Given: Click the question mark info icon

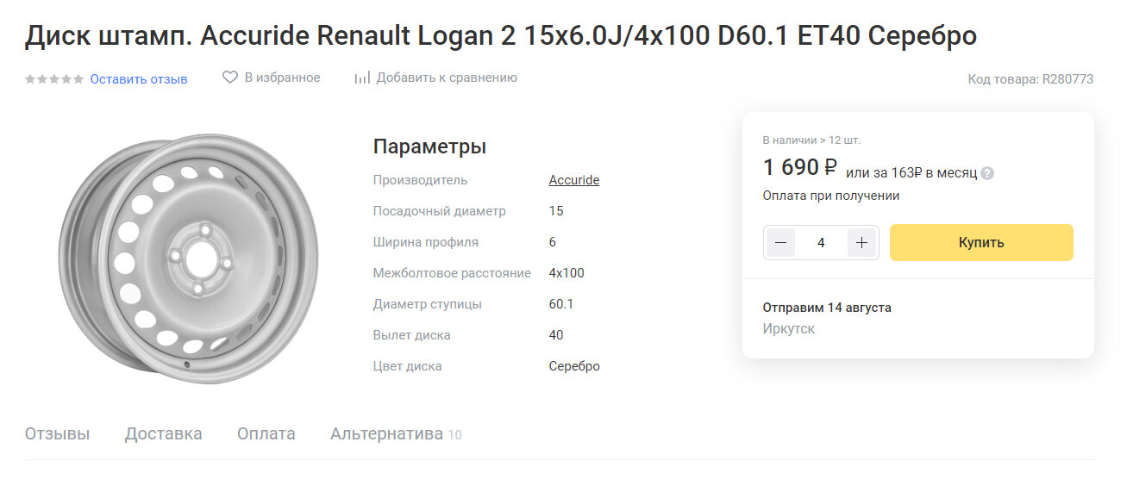Looking at the screenshot, I should point(987,173).
